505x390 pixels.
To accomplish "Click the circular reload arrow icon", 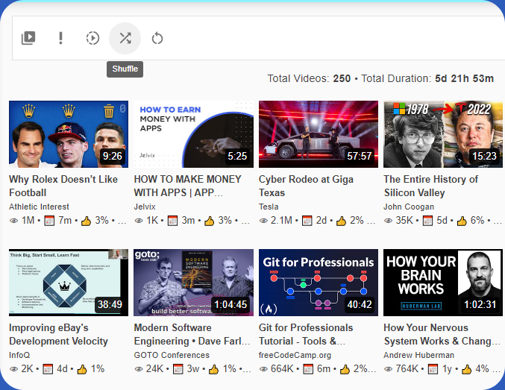I will 157,38.
